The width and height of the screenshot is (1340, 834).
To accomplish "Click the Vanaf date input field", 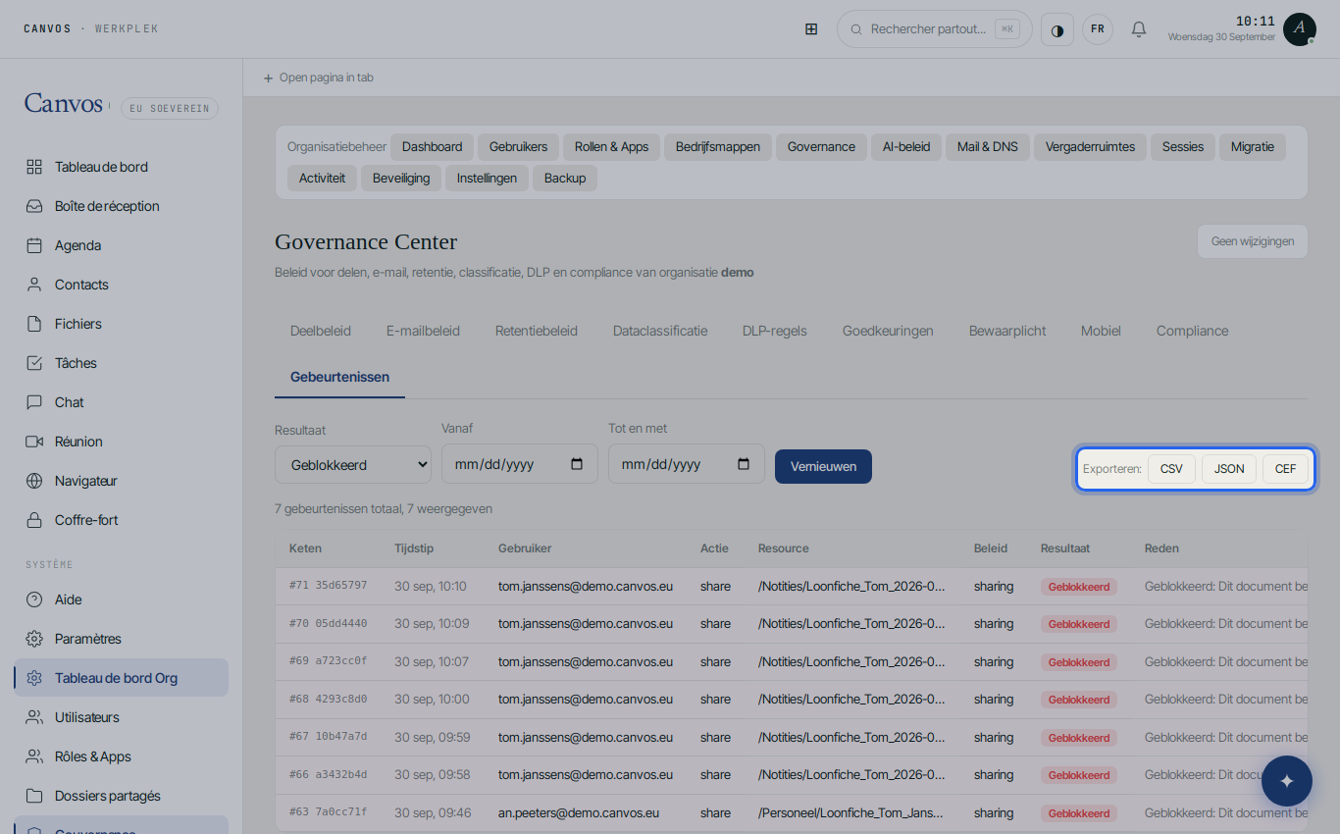I will (520, 464).
